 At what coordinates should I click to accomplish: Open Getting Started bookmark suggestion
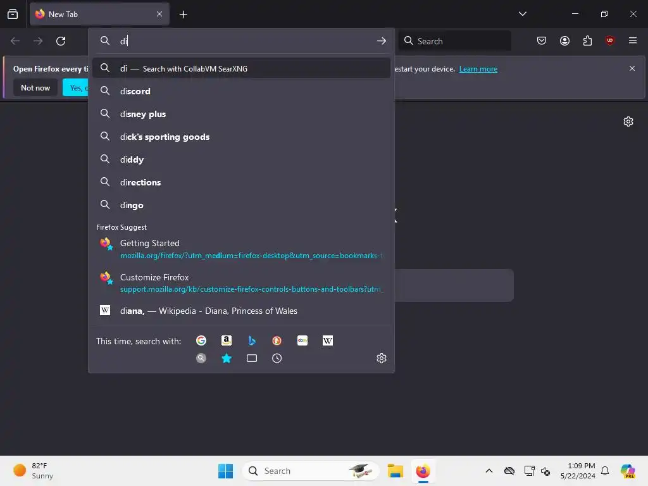[241, 249]
